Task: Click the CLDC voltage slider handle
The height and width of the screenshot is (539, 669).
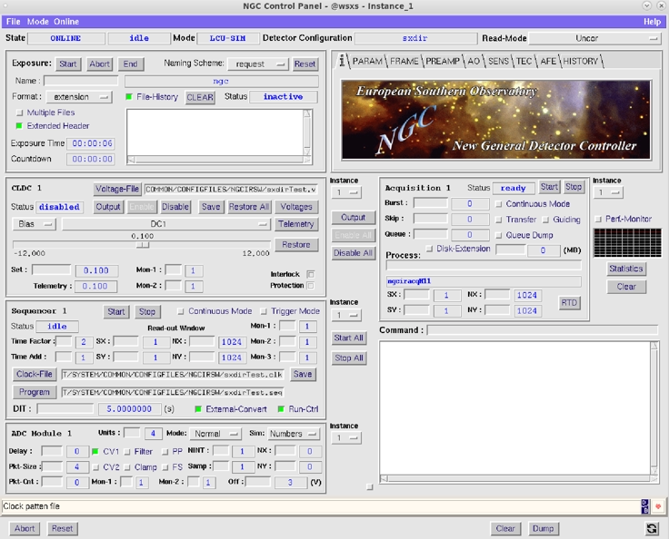Action: [x=142, y=244]
